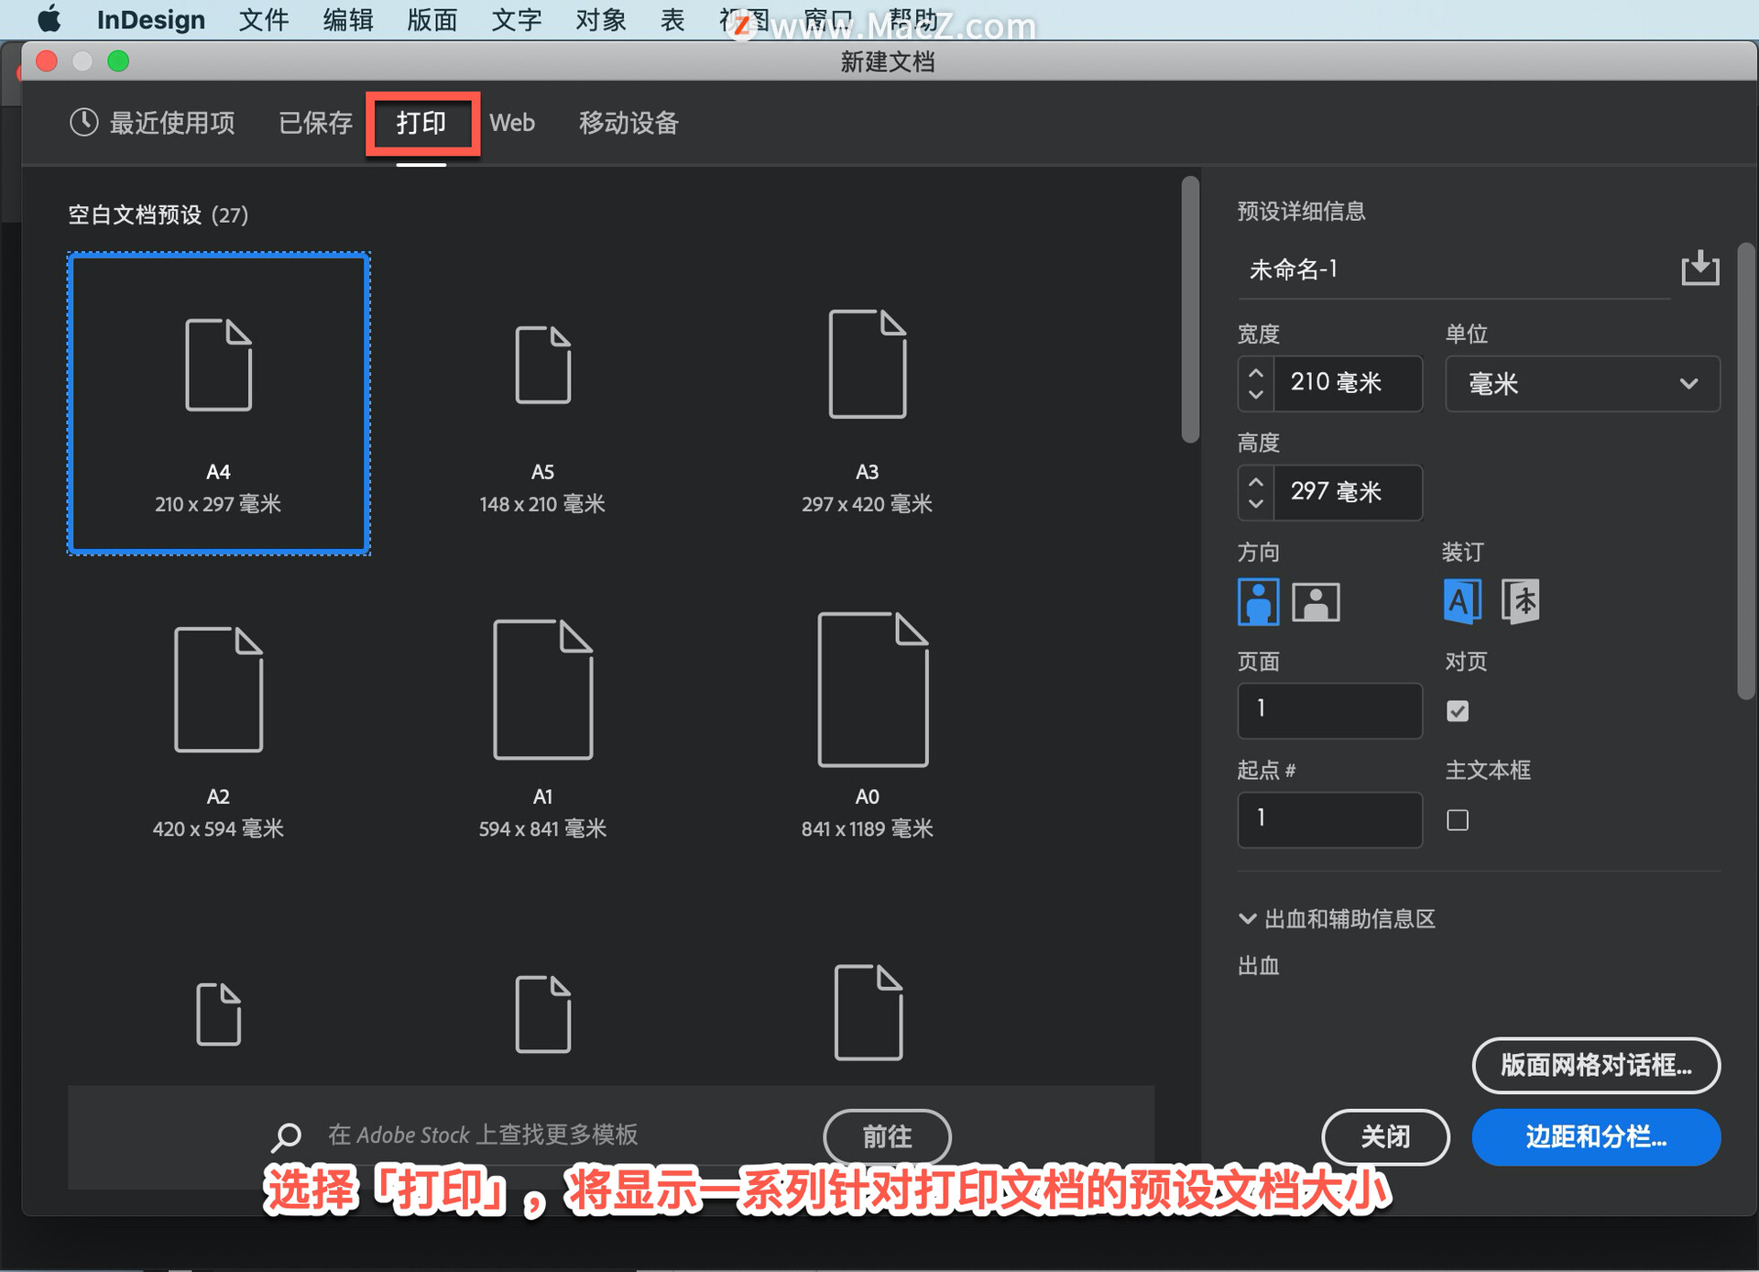Increase width with the stepper up arrow

point(1256,373)
